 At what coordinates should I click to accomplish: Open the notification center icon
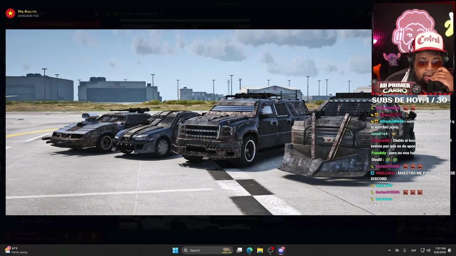[450, 250]
